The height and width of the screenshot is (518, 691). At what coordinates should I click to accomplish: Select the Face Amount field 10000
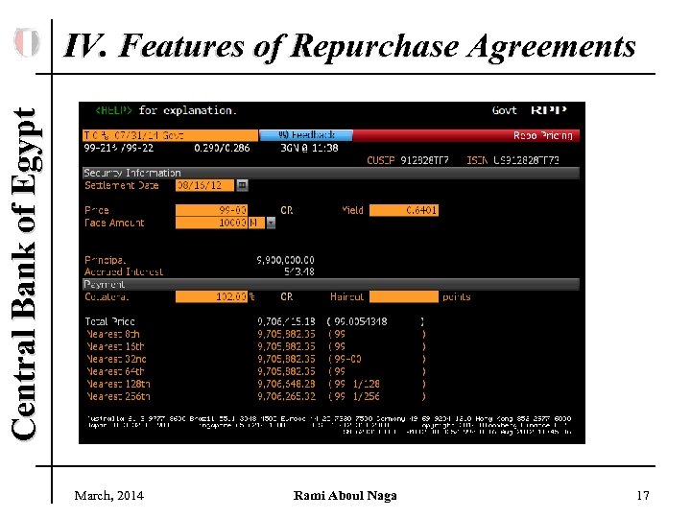[211, 223]
